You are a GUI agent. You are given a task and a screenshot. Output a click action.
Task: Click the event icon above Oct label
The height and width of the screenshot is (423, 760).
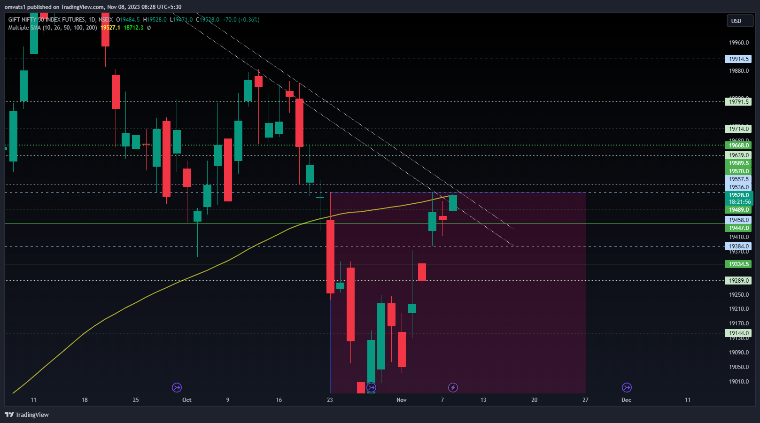(177, 387)
